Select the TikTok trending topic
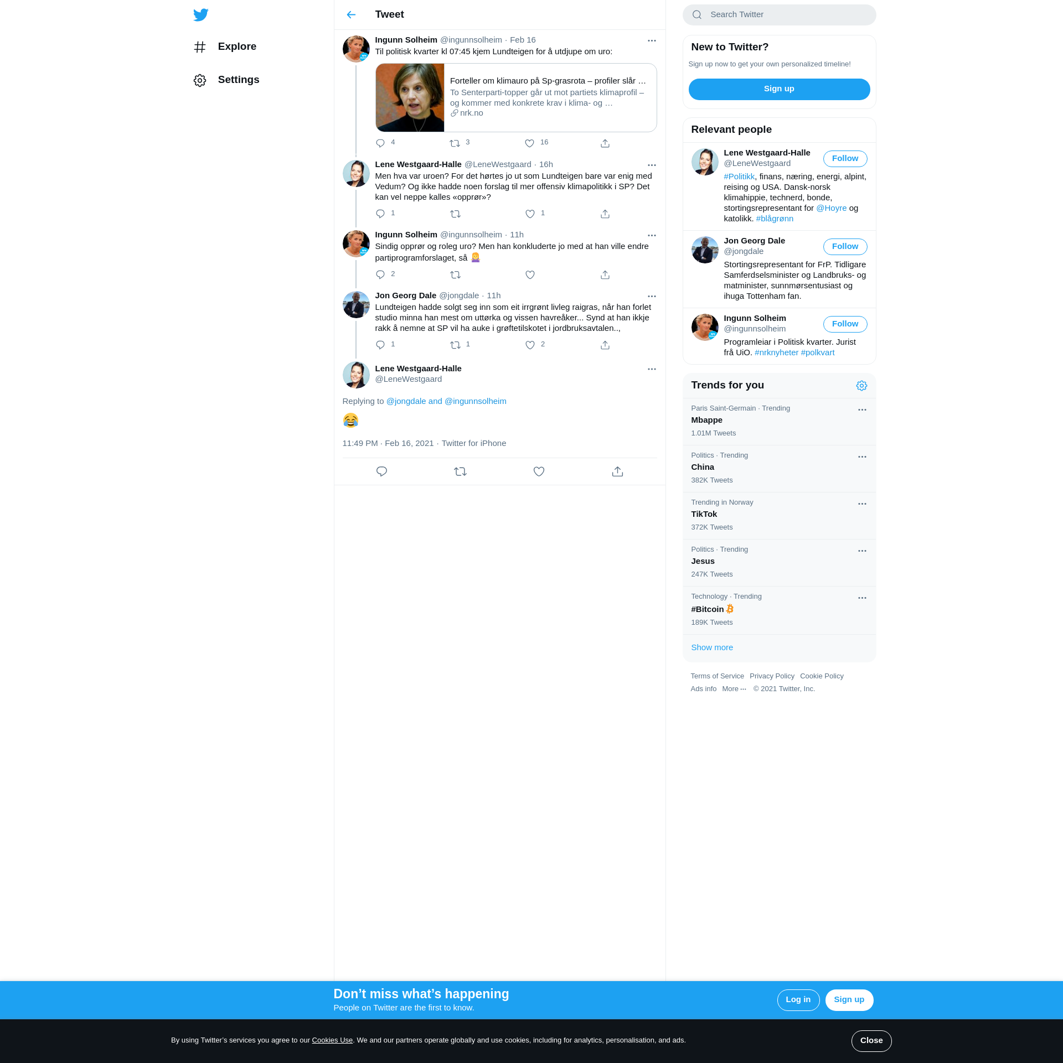Image resolution: width=1063 pixels, height=1063 pixels. coord(779,516)
